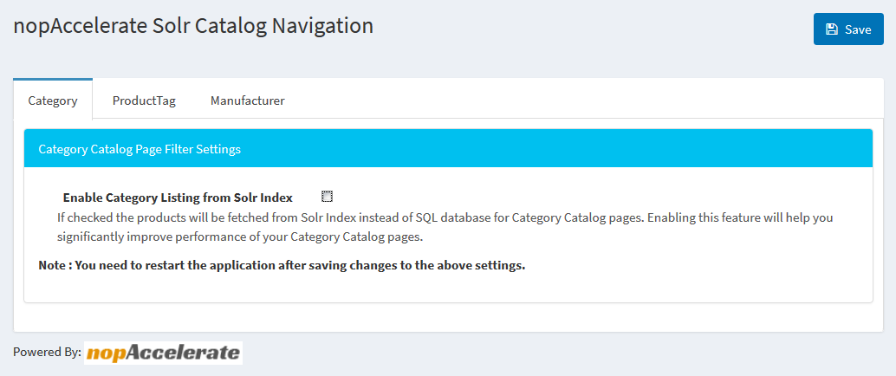The width and height of the screenshot is (896, 376).
Task: Enable Category Listing from Solr Index checkbox
Action: point(327,198)
